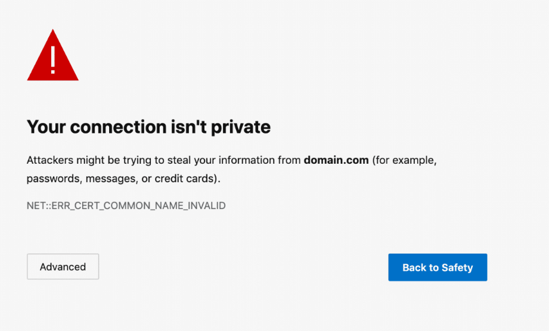Click the NET::ERR_CERT_COMMON_NAME_INVALID error code
The width and height of the screenshot is (549, 331).
tap(126, 206)
